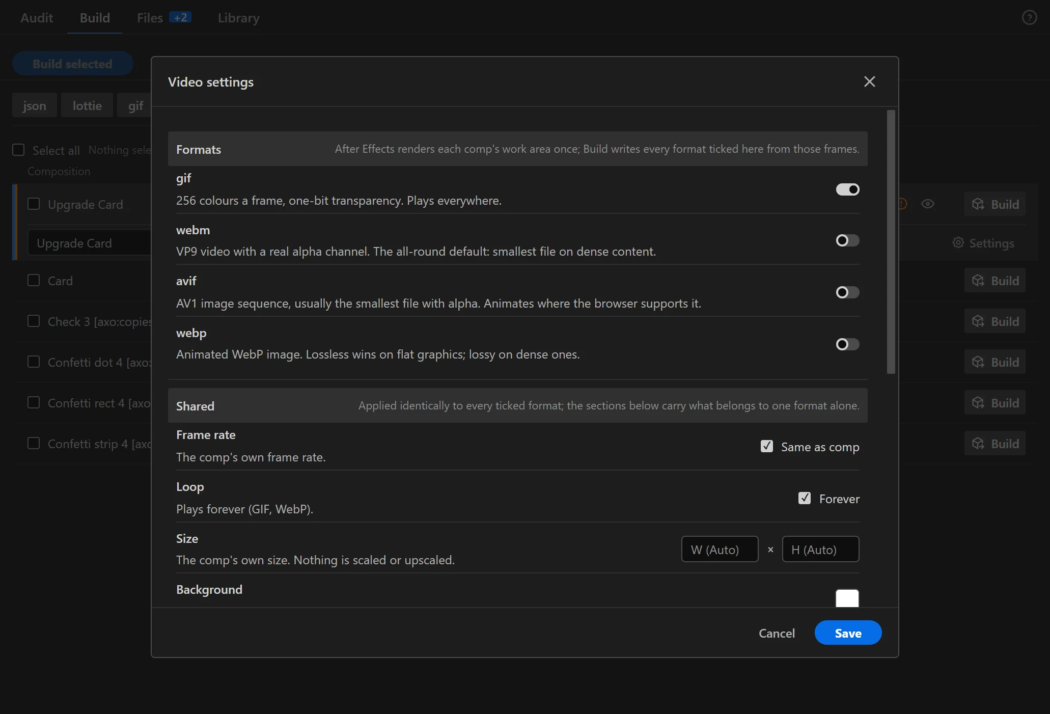Click the dialog's vertical scrollbar
The image size is (1050, 714).
891,242
